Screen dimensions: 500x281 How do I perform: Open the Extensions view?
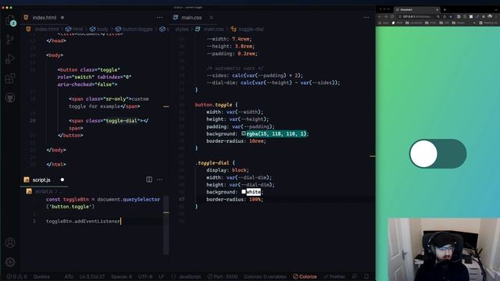tap(10, 78)
